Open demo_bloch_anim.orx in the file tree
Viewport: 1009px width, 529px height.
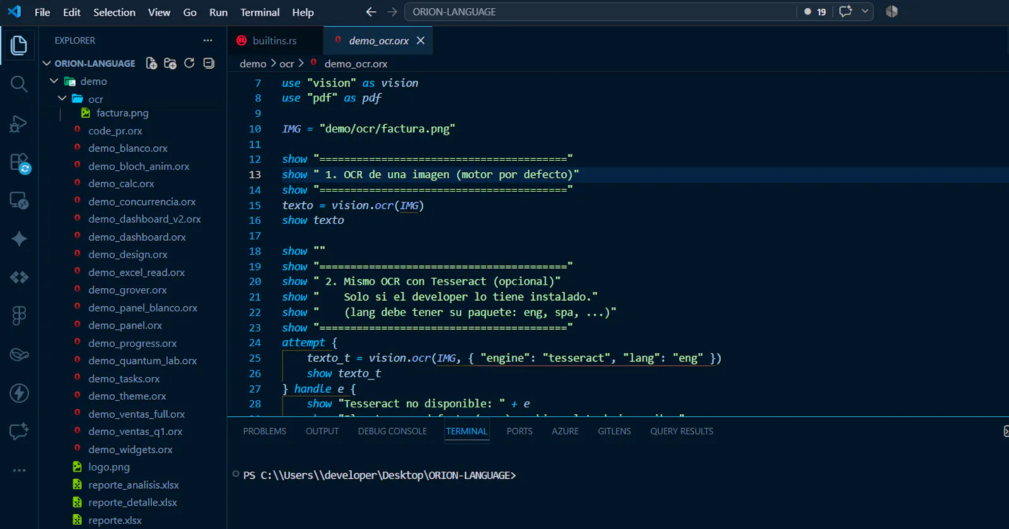click(x=139, y=166)
